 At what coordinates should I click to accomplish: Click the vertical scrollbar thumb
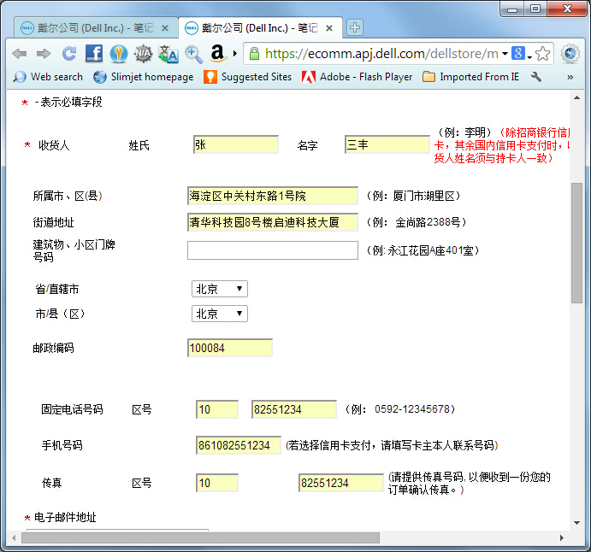point(577,244)
